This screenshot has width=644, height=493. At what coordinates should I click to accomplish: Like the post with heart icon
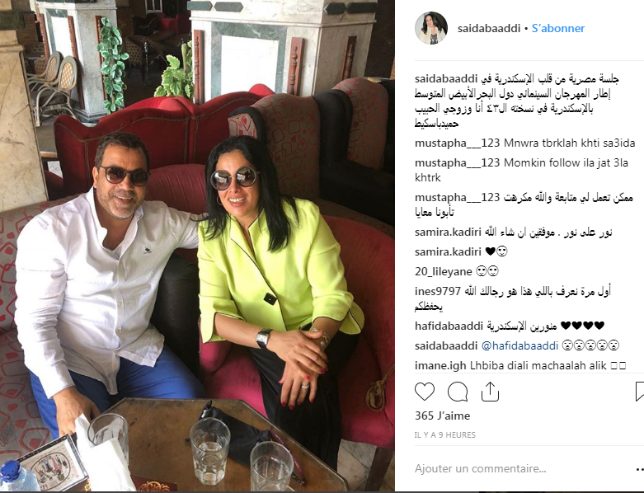pyautogui.click(x=425, y=392)
